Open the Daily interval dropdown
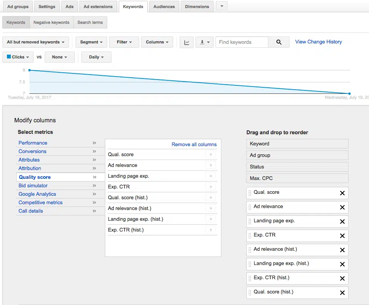The image size is (369, 305). 96,57
